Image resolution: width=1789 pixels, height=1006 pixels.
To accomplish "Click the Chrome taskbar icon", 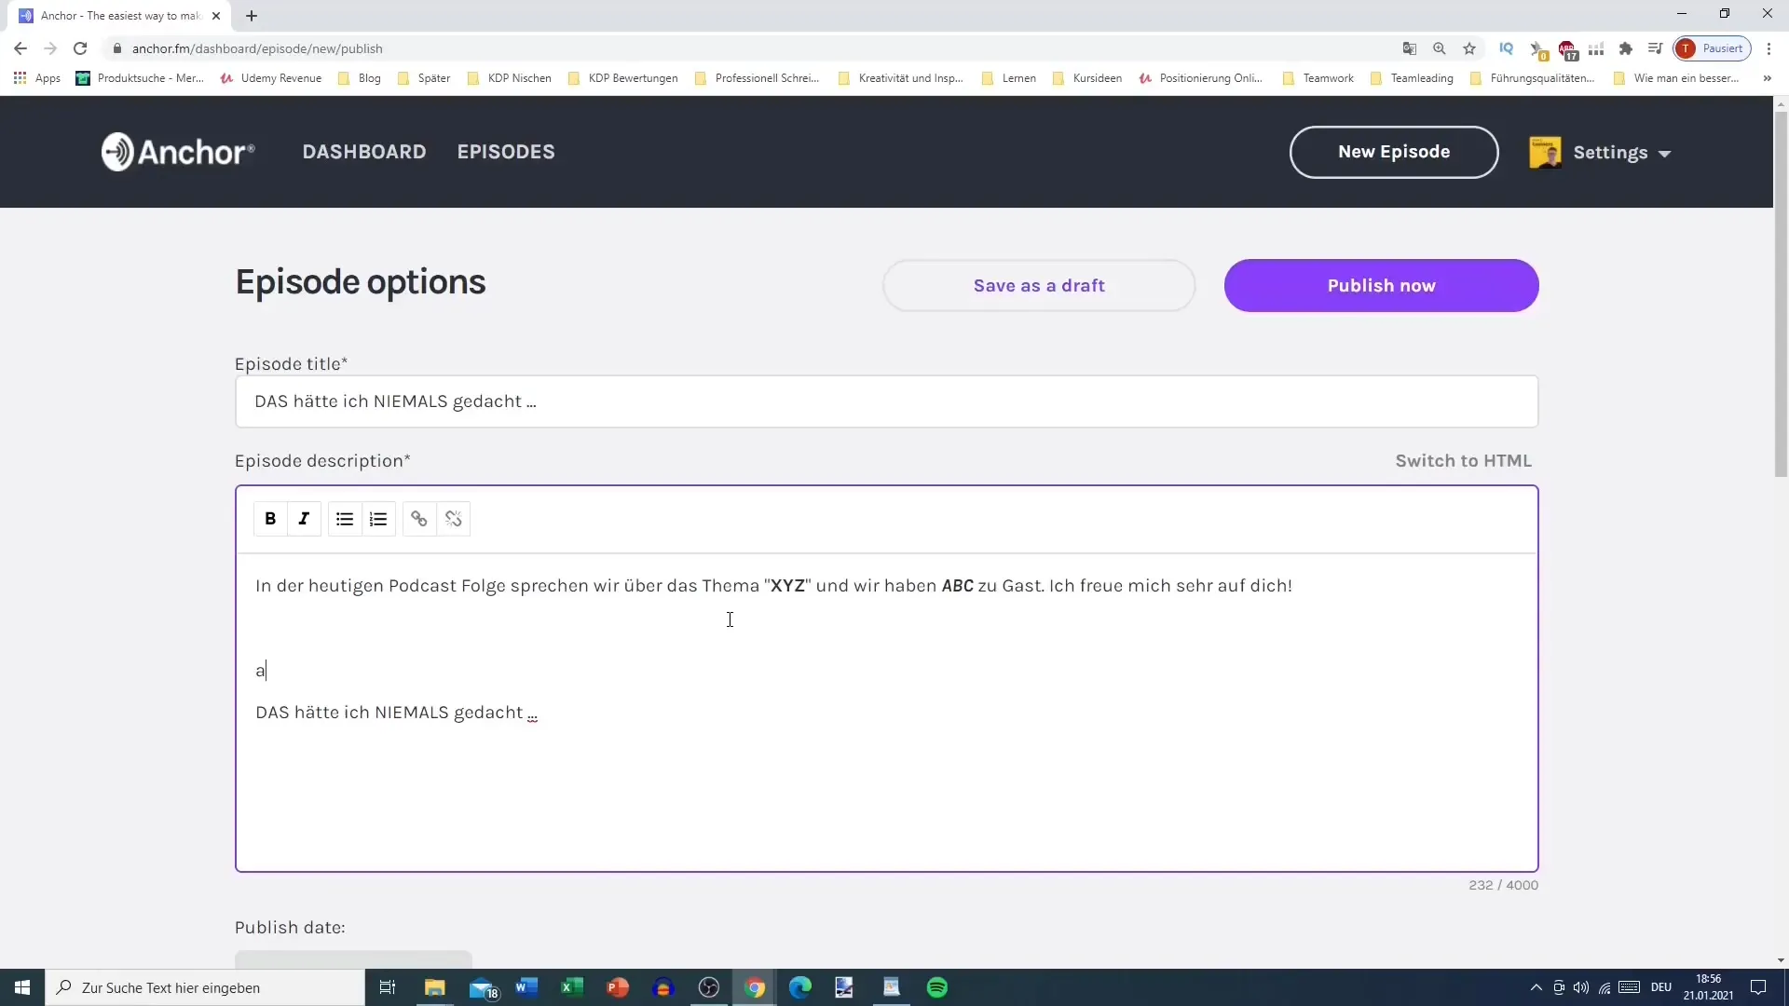I will (755, 987).
